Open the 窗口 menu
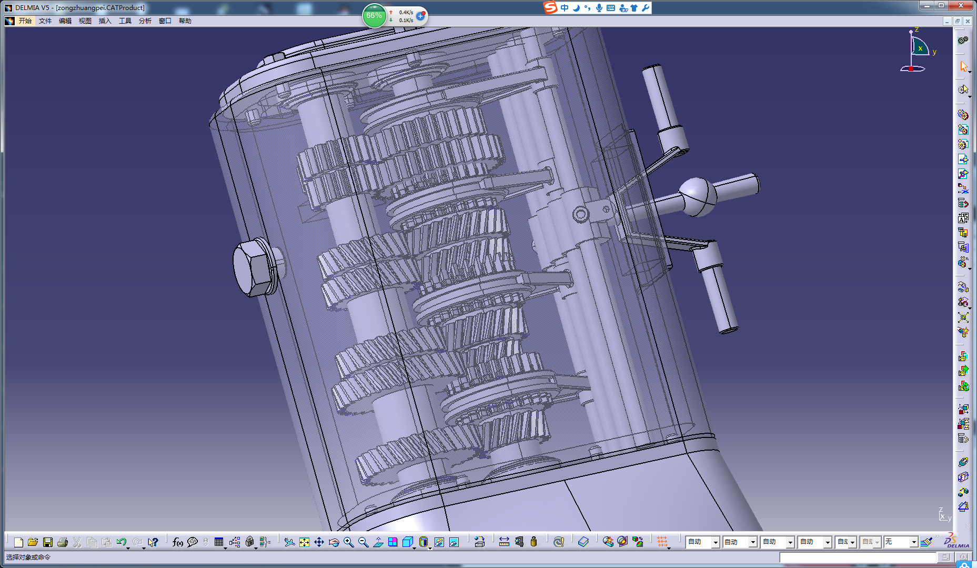The width and height of the screenshot is (977, 568). point(165,21)
